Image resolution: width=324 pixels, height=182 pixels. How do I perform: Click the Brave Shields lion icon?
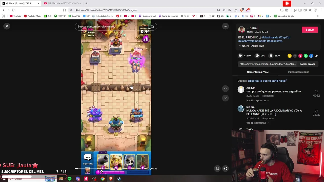coord(241,10)
